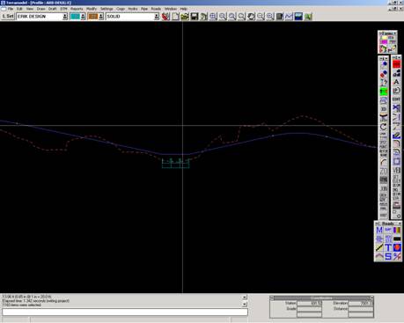Screen dimensions: 404x323
Task: Select the blue S icon in Roads panel
Action: (x=388, y=256)
